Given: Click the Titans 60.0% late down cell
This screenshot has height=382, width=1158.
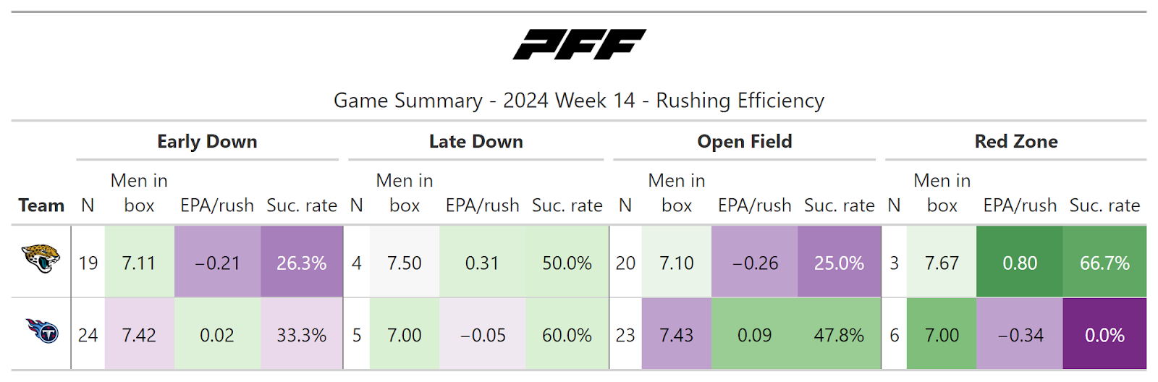Looking at the screenshot, I should [x=567, y=335].
